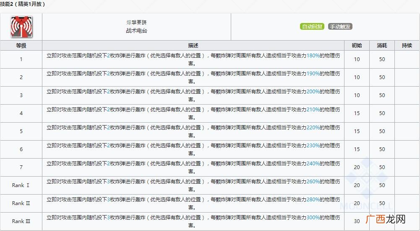This screenshot has width=420, height=231.
Task: Click the description containing 220%
Action: tap(193, 131)
